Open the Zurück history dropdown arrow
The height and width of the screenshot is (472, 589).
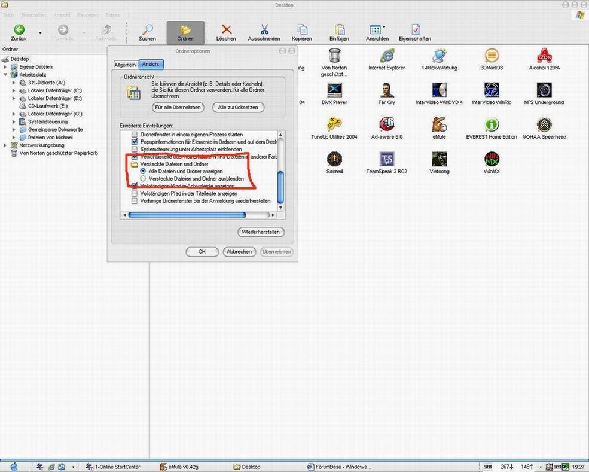tap(40, 33)
